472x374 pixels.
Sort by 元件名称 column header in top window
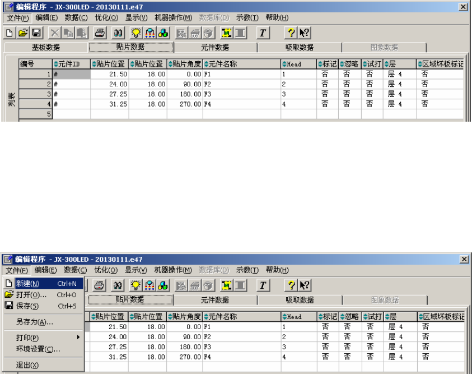(242, 64)
